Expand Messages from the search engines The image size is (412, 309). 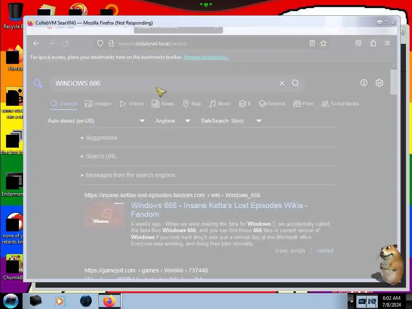coord(128,175)
